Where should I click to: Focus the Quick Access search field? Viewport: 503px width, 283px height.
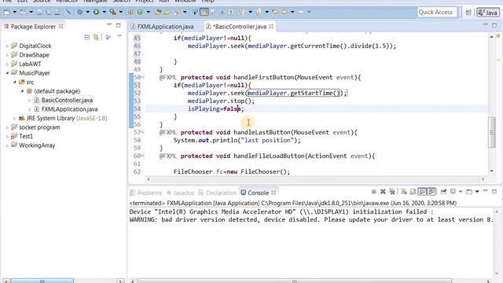click(437, 13)
